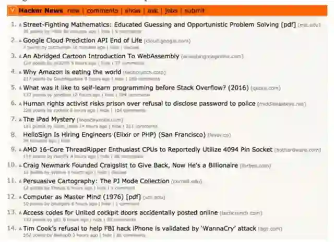Open Why Amazon is eating the world
334x242 pixels.
coord(72,72)
